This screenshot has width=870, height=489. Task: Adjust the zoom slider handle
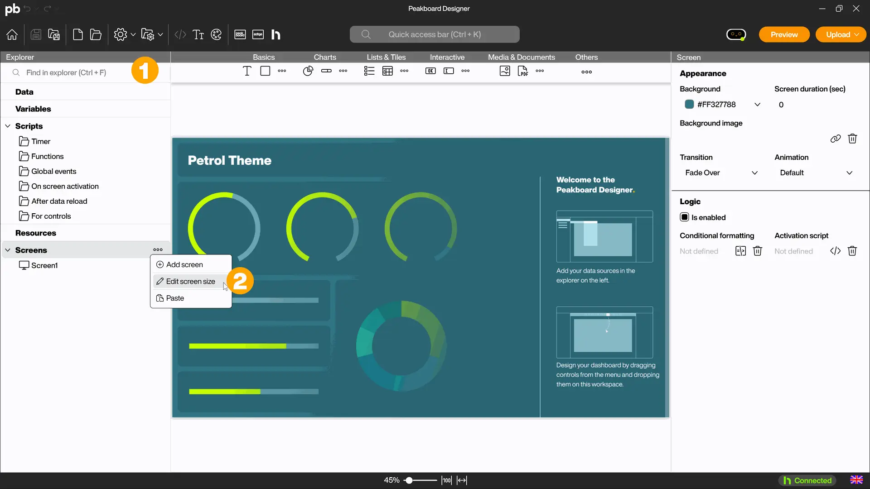click(x=409, y=480)
